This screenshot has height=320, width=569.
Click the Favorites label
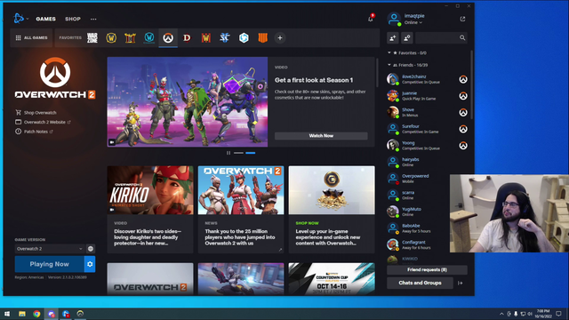pyautogui.click(x=70, y=37)
